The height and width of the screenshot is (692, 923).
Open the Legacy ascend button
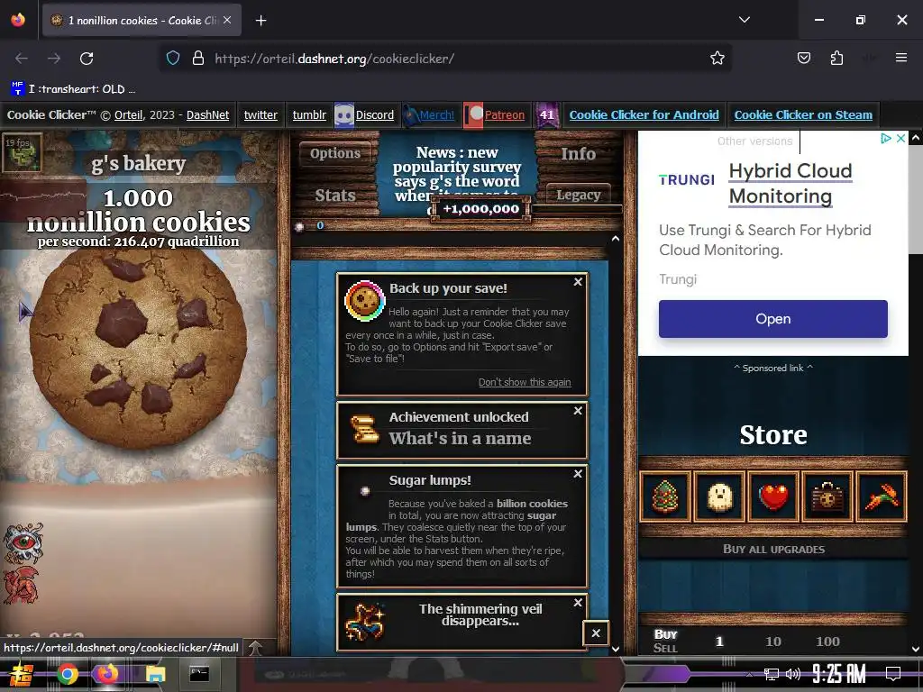click(578, 195)
